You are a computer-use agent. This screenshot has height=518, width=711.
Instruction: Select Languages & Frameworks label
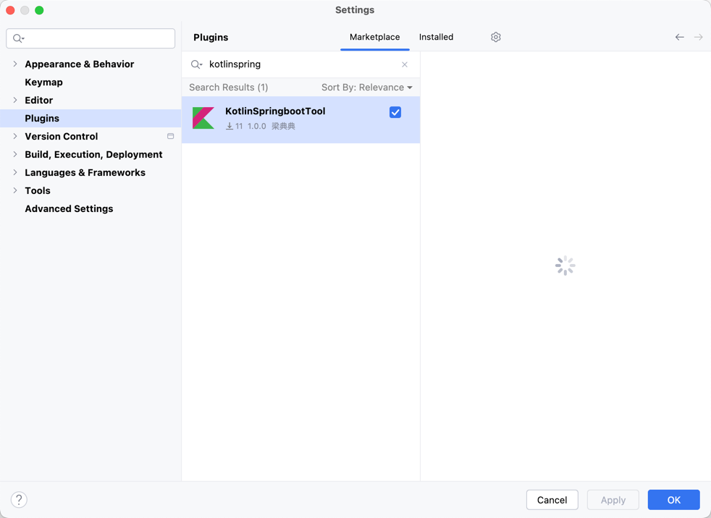coord(85,173)
